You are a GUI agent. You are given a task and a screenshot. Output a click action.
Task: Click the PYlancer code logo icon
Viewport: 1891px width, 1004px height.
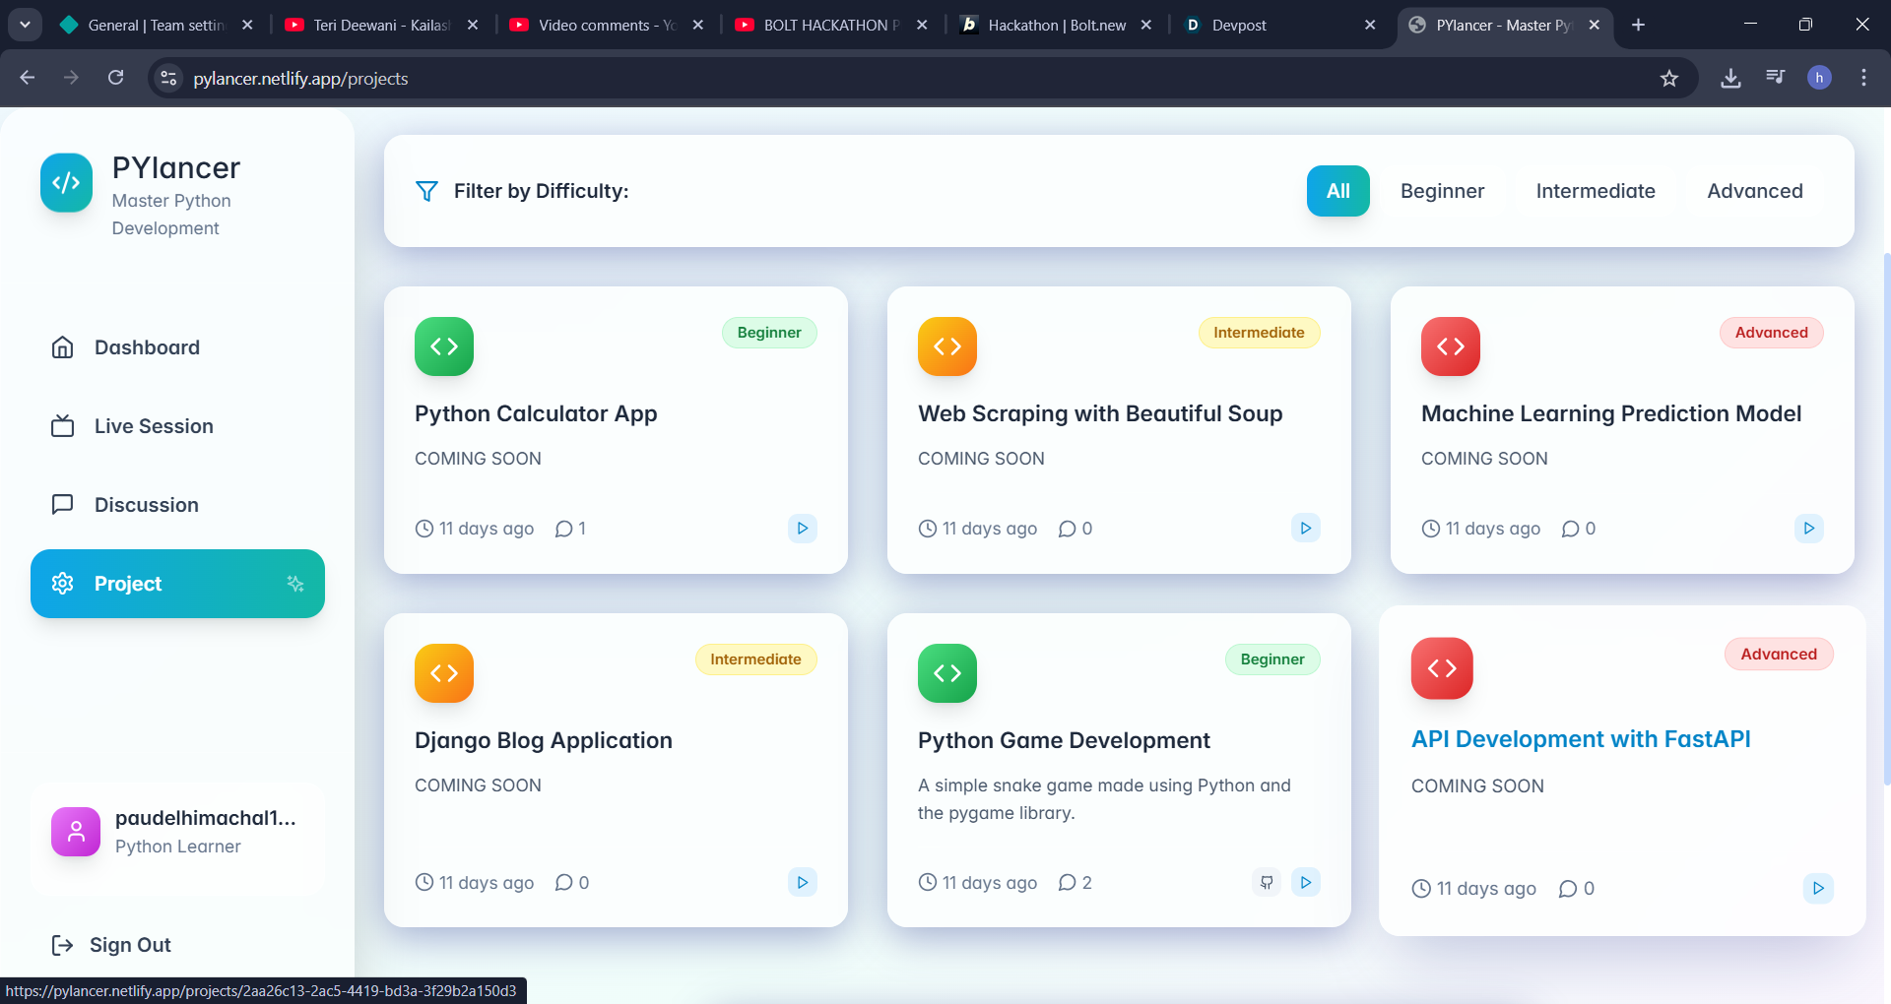pos(66,183)
